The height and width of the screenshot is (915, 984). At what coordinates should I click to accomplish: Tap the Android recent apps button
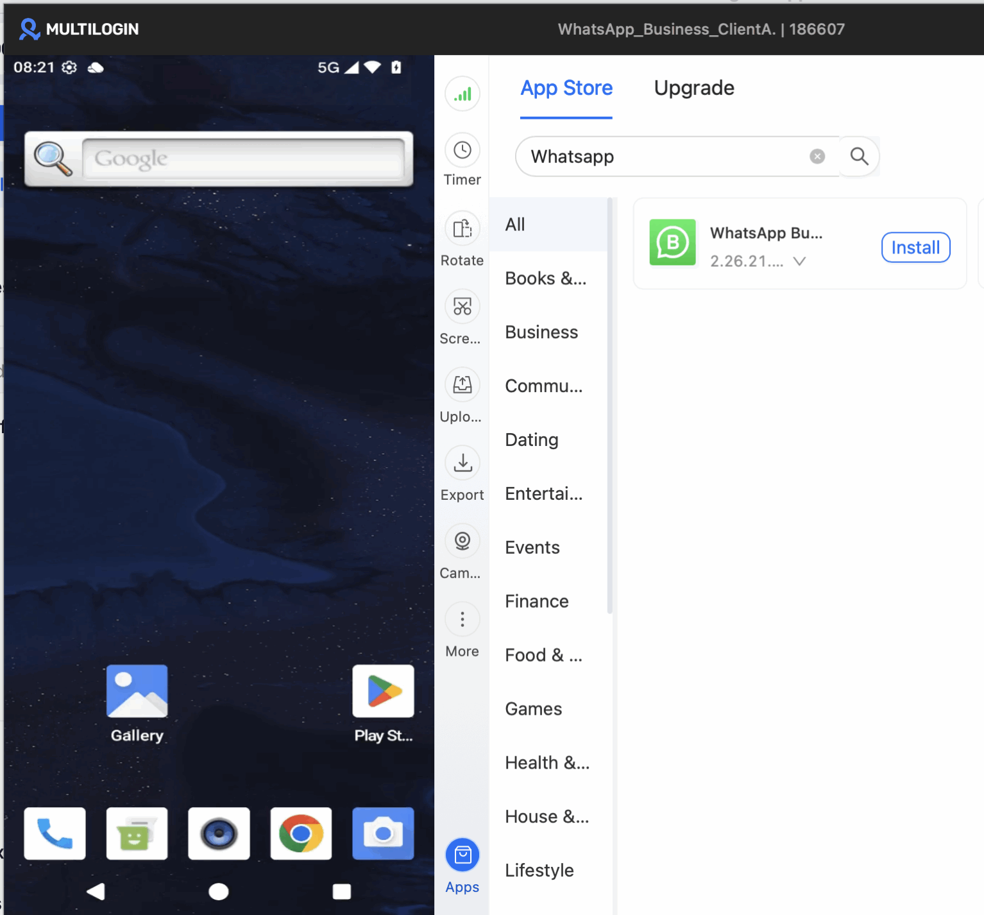coord(342,891)
